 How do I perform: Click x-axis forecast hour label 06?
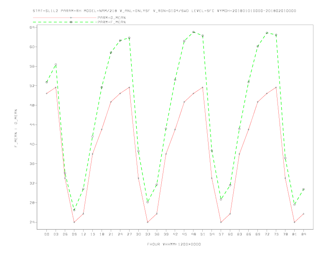[65, 234]
